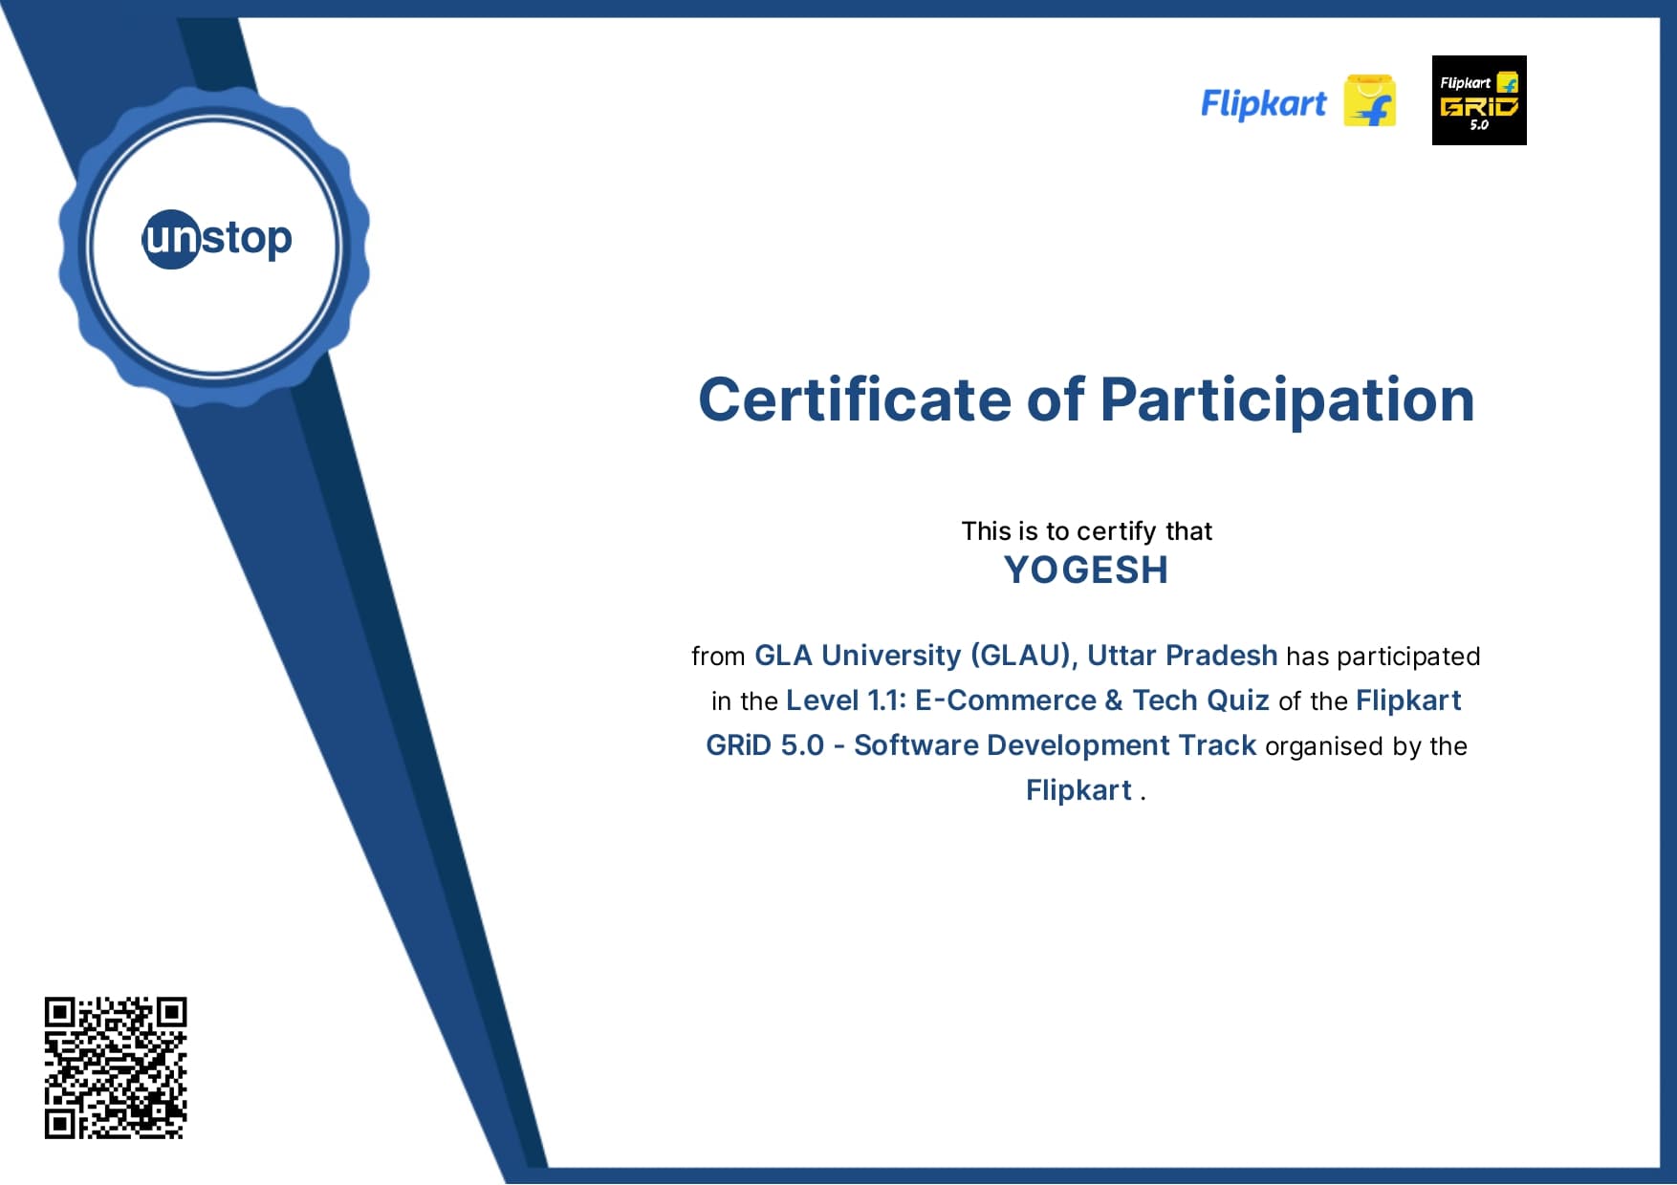Scan the QR code at bottom left
The image size is (1677, 1185).
[117, 1068]
